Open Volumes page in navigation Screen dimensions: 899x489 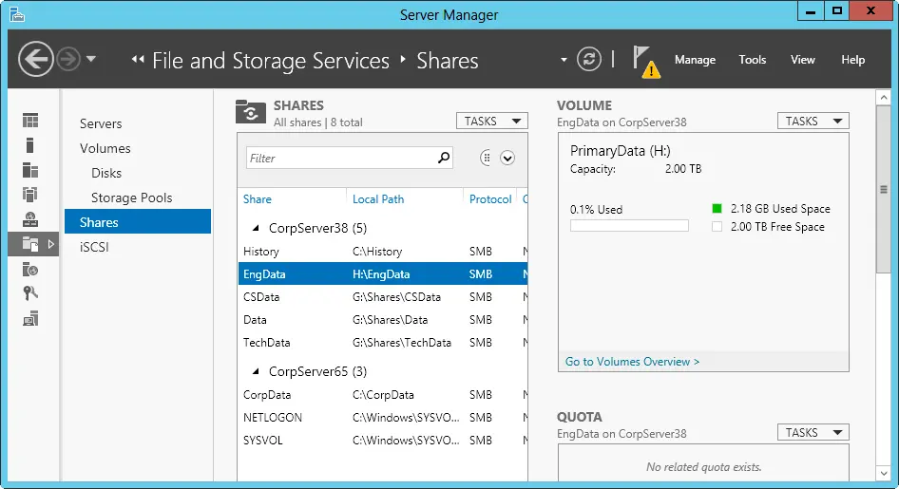point(105,148)
